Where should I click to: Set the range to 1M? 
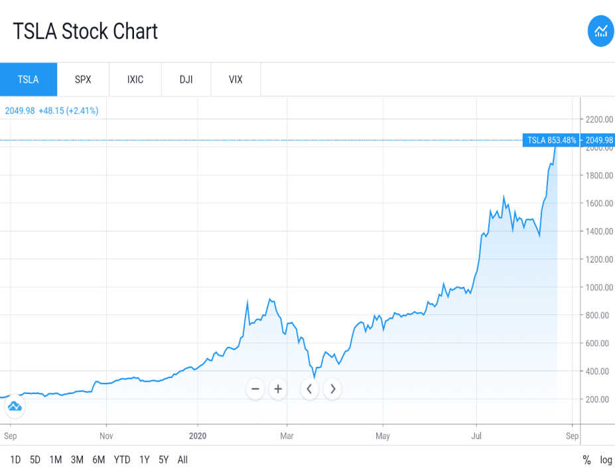(56, 460)
